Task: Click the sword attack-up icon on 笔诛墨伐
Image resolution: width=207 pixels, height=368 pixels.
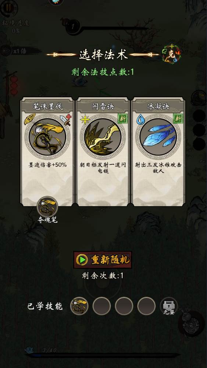Action: pos(66,120)
